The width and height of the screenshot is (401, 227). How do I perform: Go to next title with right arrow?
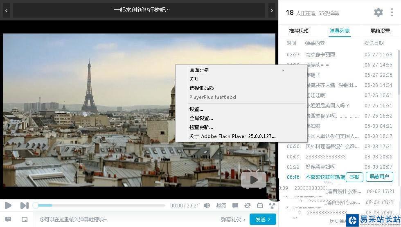272,11
